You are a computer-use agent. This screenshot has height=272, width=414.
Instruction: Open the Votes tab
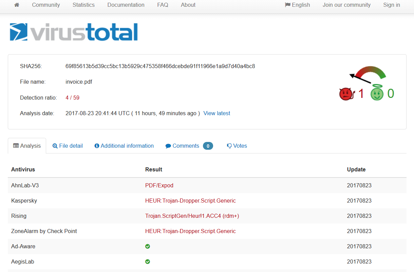point(237,146)
